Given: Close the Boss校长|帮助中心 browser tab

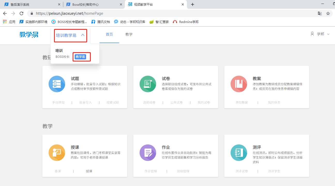Looking at the screenshot, I should [121, 5].
